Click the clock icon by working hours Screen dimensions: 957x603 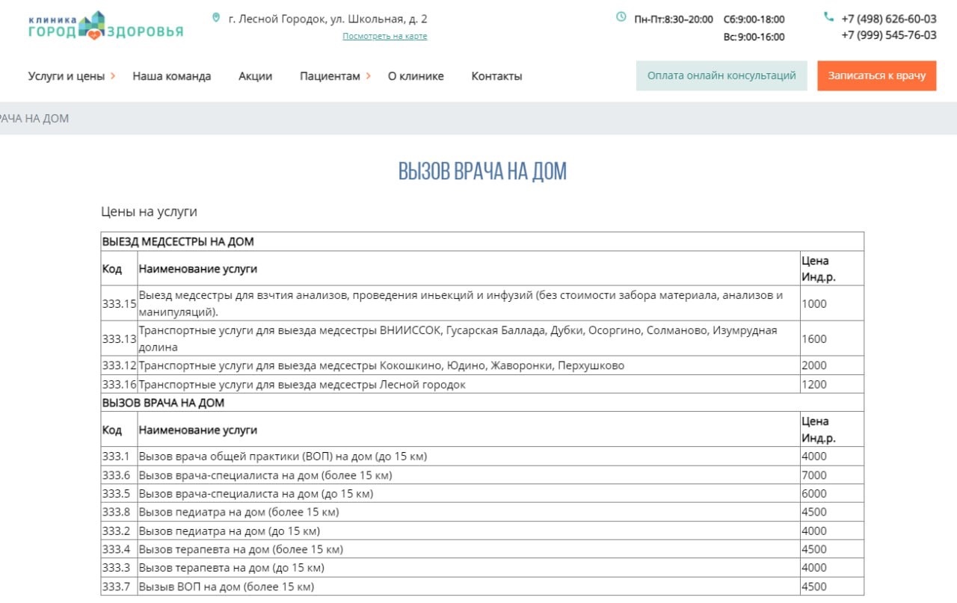pos(621,17)
